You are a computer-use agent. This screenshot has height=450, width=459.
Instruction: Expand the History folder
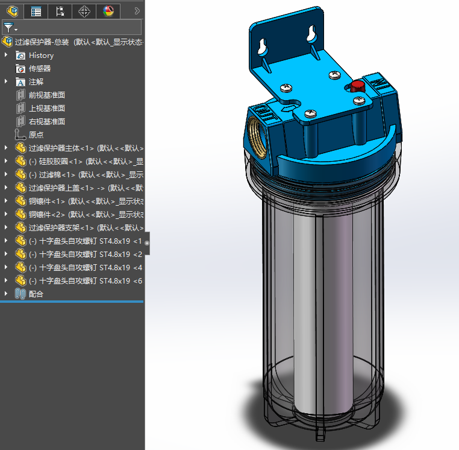pos(6,54)
